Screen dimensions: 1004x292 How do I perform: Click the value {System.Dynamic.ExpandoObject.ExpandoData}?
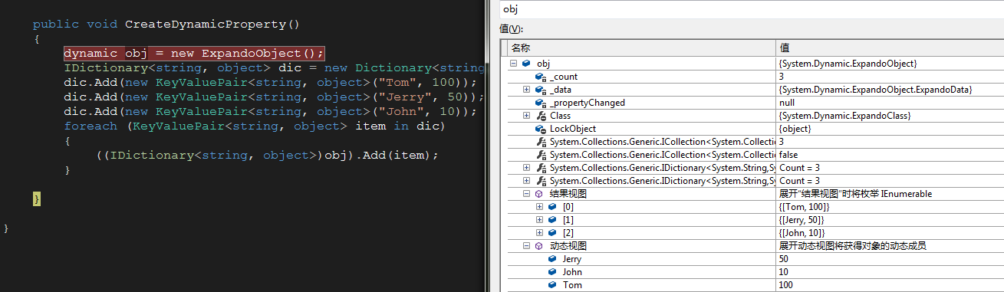(x=875, y=90)
